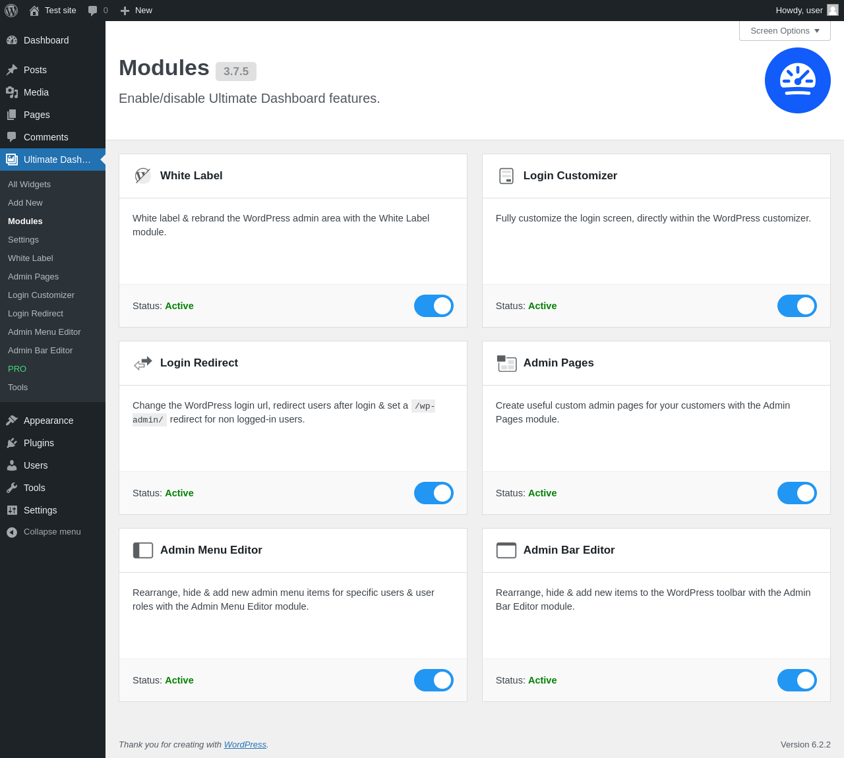
Task: Switch off the Login Redirect module
Action: point(434,493)
